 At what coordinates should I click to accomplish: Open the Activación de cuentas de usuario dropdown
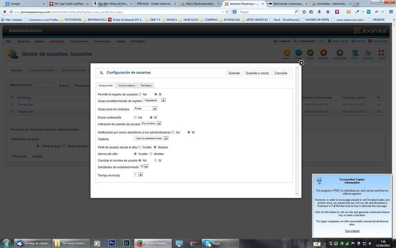click(151, 123)
